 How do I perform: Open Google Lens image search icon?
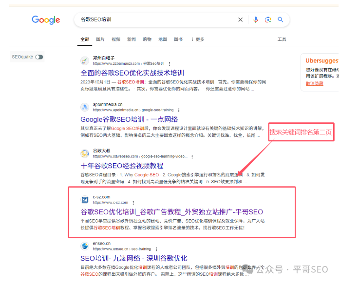[268, 20]
